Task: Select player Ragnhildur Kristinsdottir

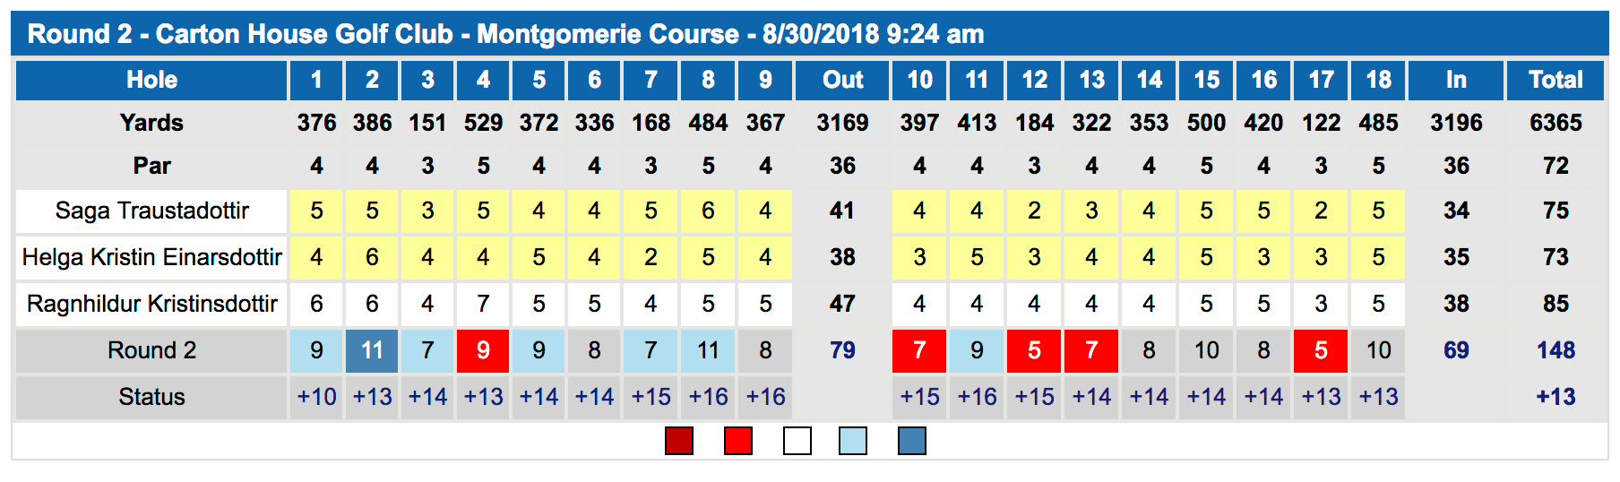Action: point(151,304)
